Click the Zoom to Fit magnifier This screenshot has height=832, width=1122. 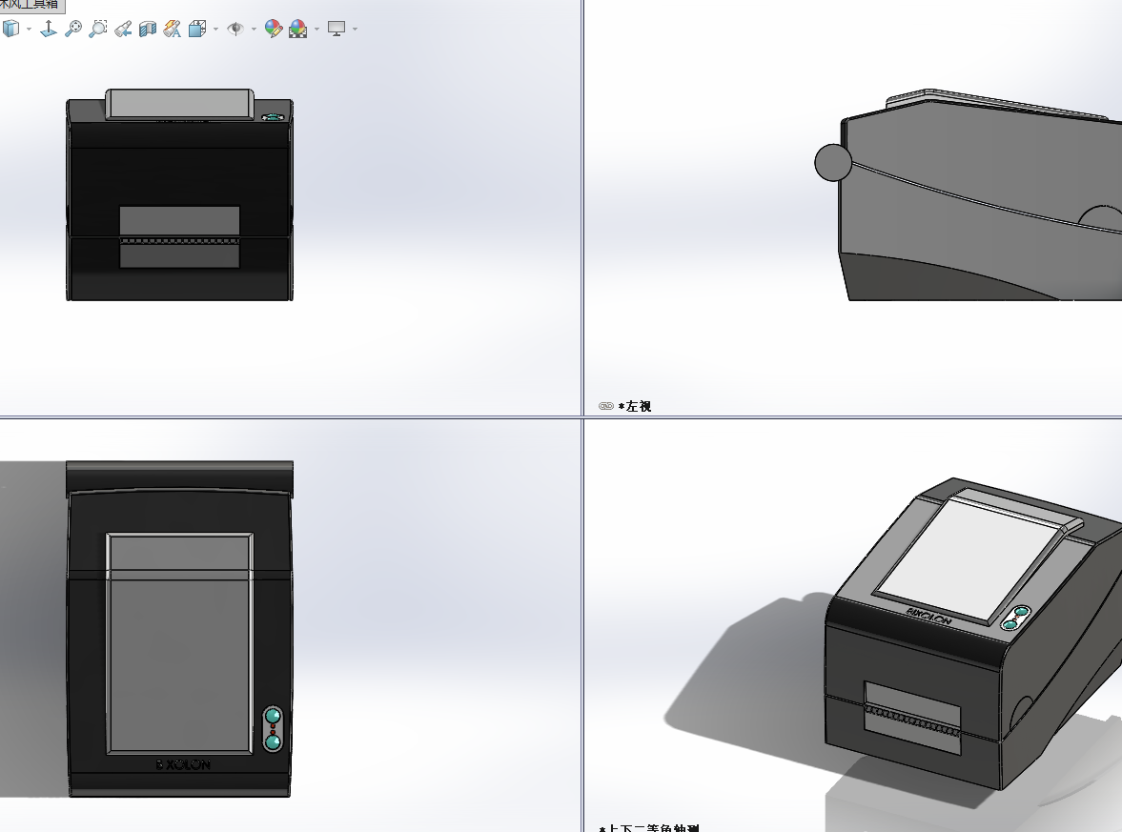73,29
